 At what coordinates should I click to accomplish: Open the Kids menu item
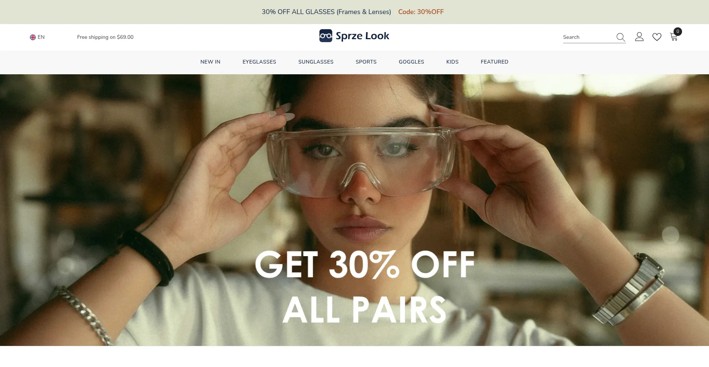(452, 62)
